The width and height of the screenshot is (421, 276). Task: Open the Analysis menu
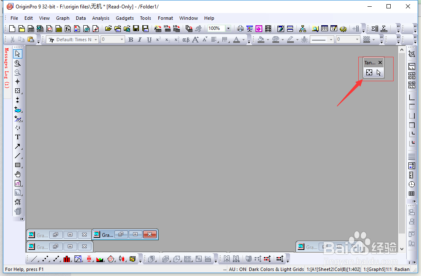click(101, 18)
